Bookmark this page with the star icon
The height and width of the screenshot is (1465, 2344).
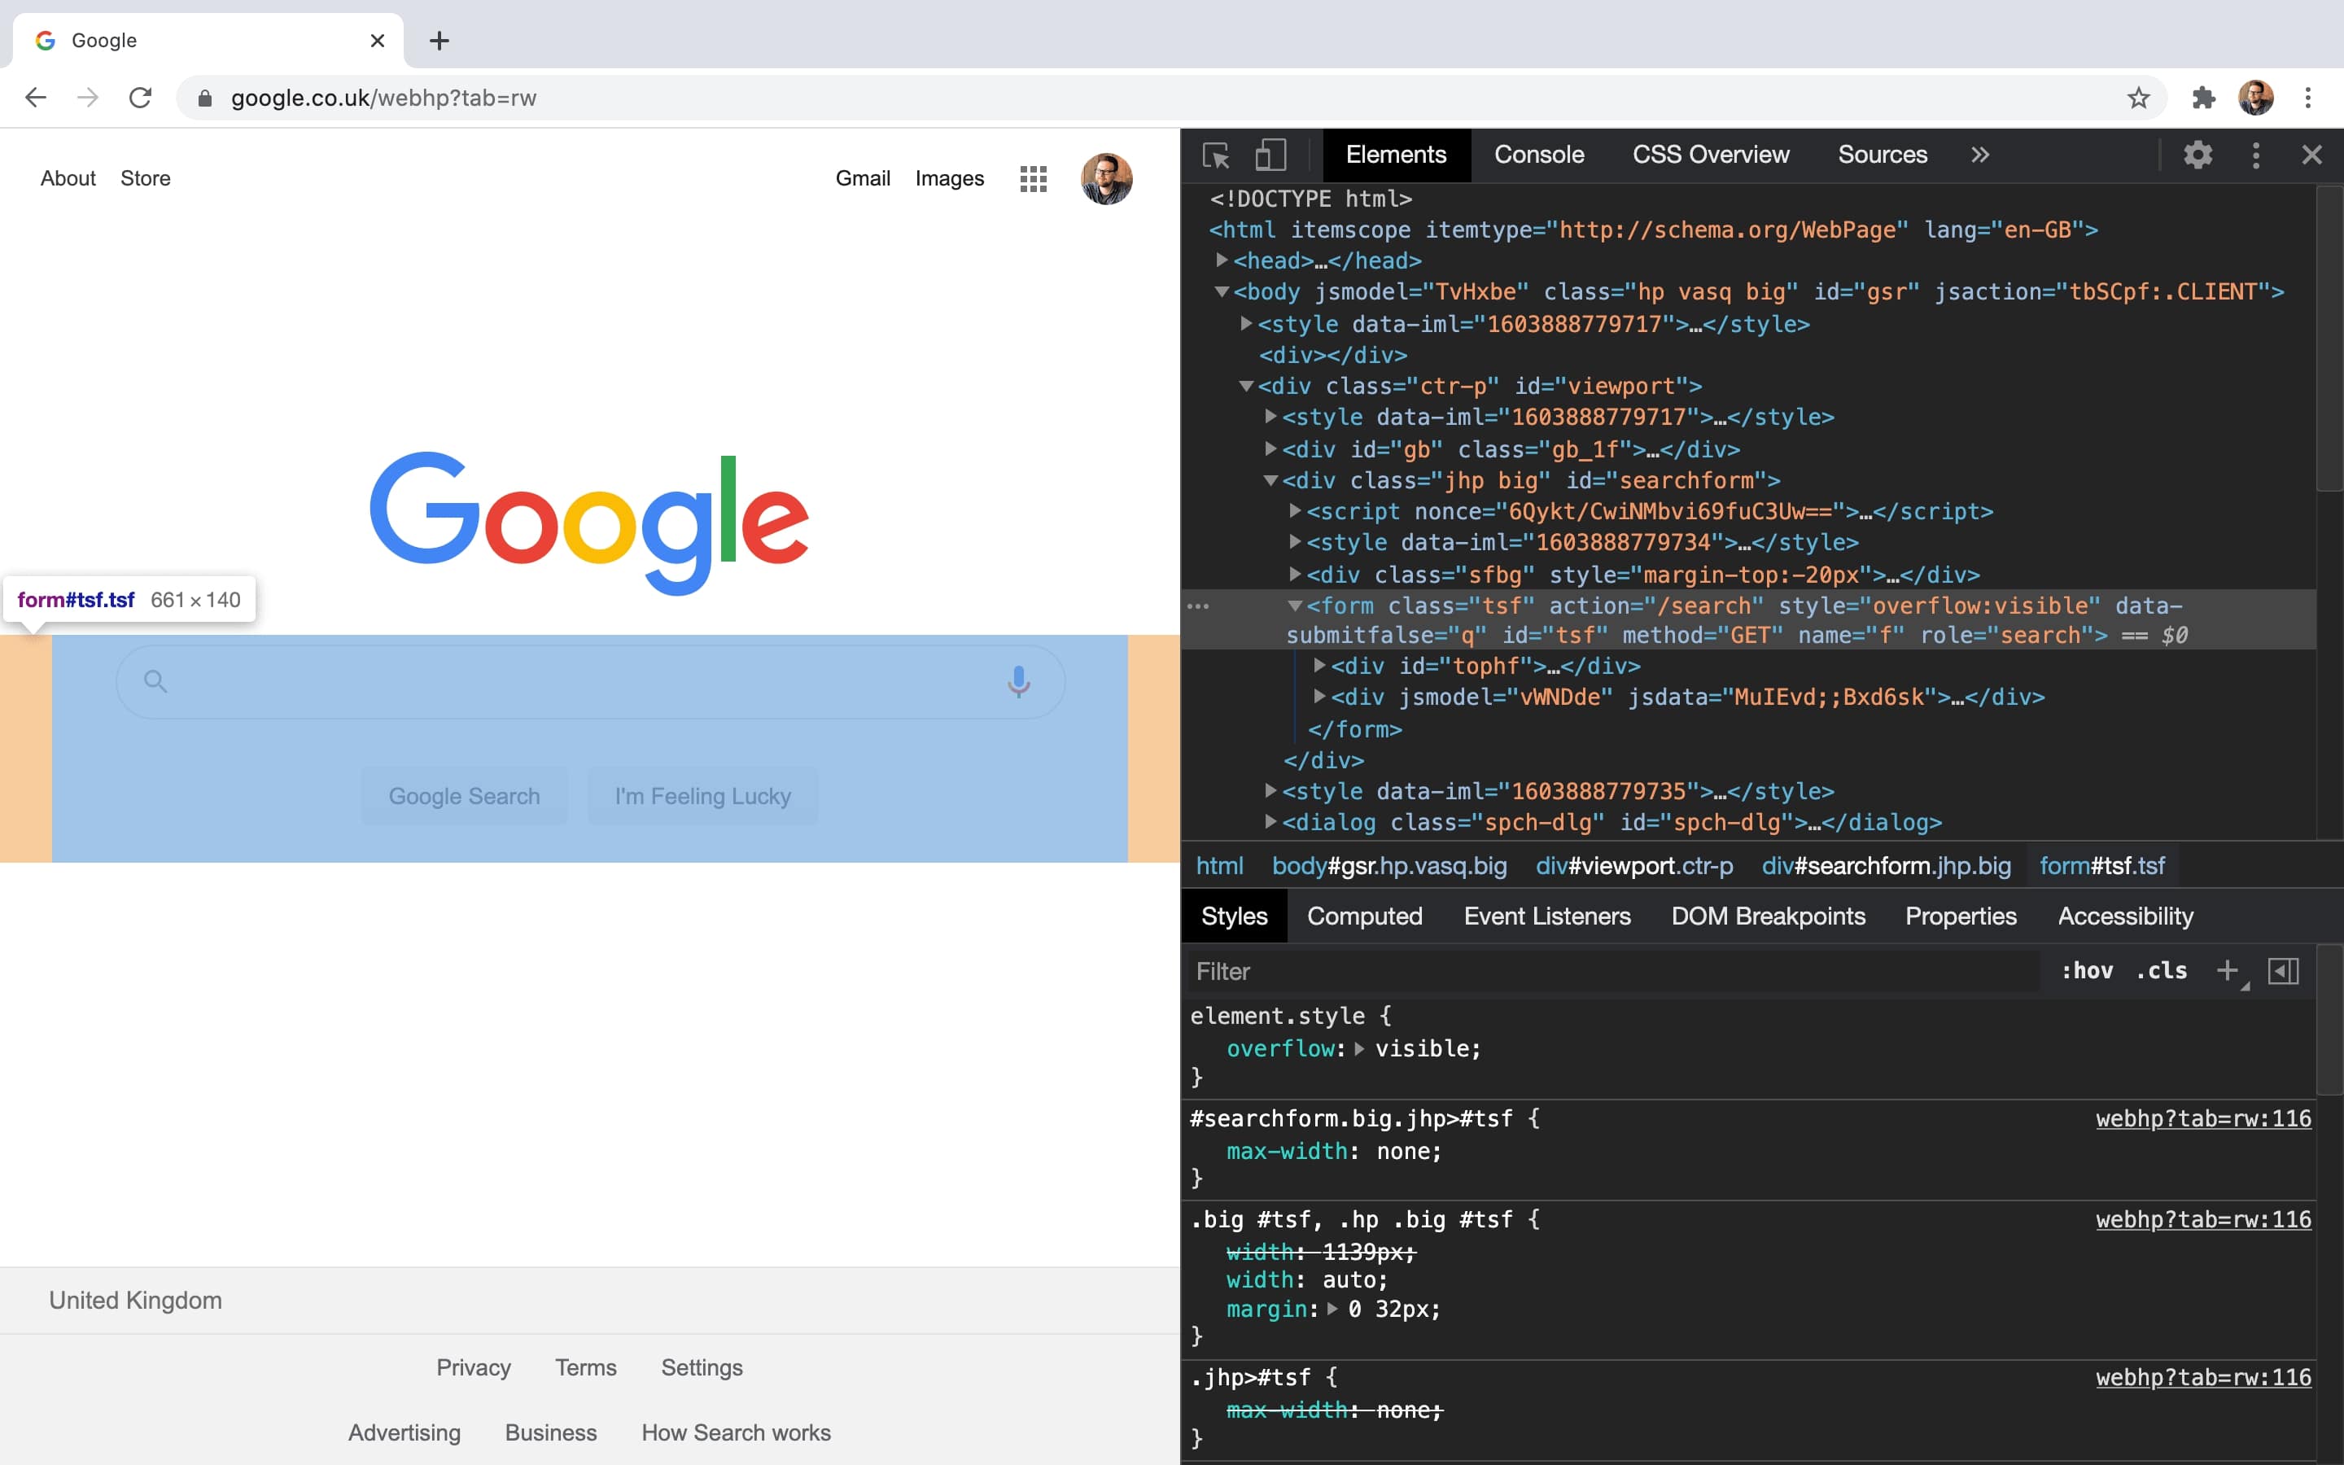[x=2139, y=98]
